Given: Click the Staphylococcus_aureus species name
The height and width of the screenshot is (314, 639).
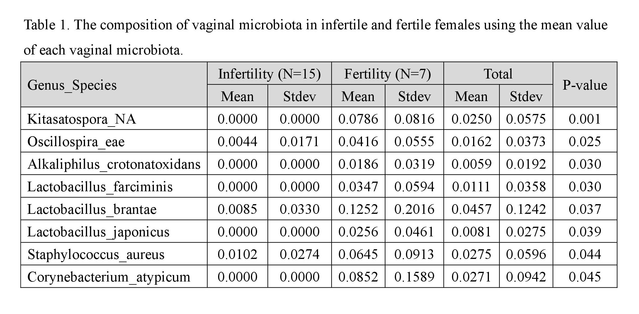Looking at the screenshot, I should [x=96, y=254].
